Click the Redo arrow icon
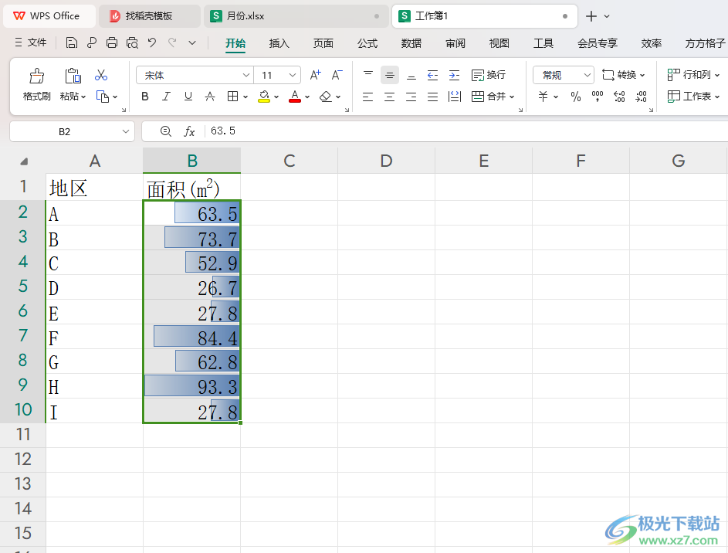Image resolution: width=728 pixels, height=553 pixels. coord(172,43)
